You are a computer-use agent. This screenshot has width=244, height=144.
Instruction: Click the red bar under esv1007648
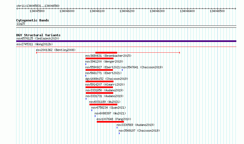point(110,122)
